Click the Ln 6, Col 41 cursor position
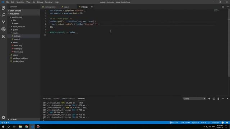The height and width of the screenshot is (129, 230). [185, 123]
